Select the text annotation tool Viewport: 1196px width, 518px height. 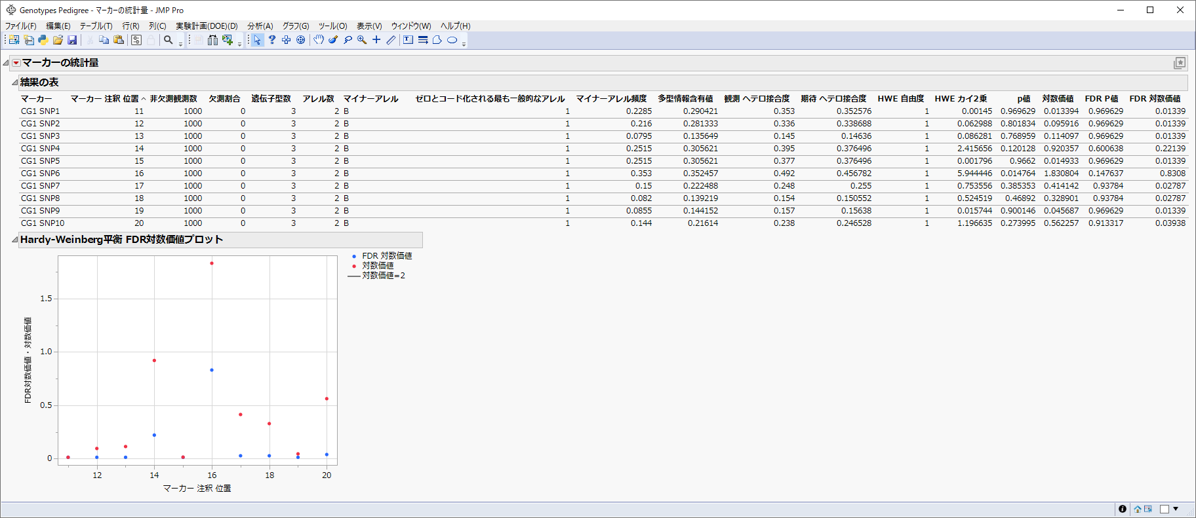coord(408,40)
